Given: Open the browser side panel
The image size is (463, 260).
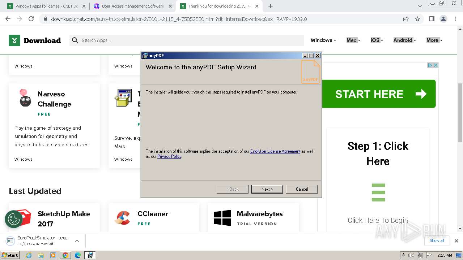Looking at the screenshot, I should [x=432, y=19].
